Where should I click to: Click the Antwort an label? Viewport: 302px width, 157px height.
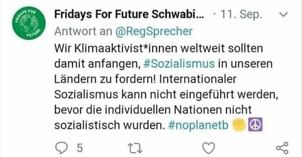pos(83,31)
